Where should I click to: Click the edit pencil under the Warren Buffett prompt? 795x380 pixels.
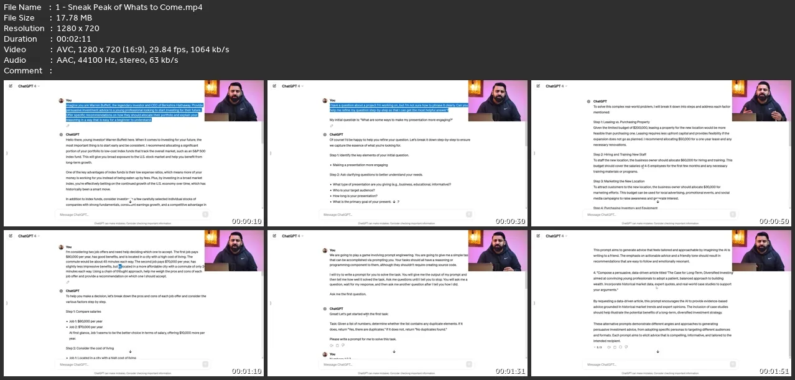(67, 126)
